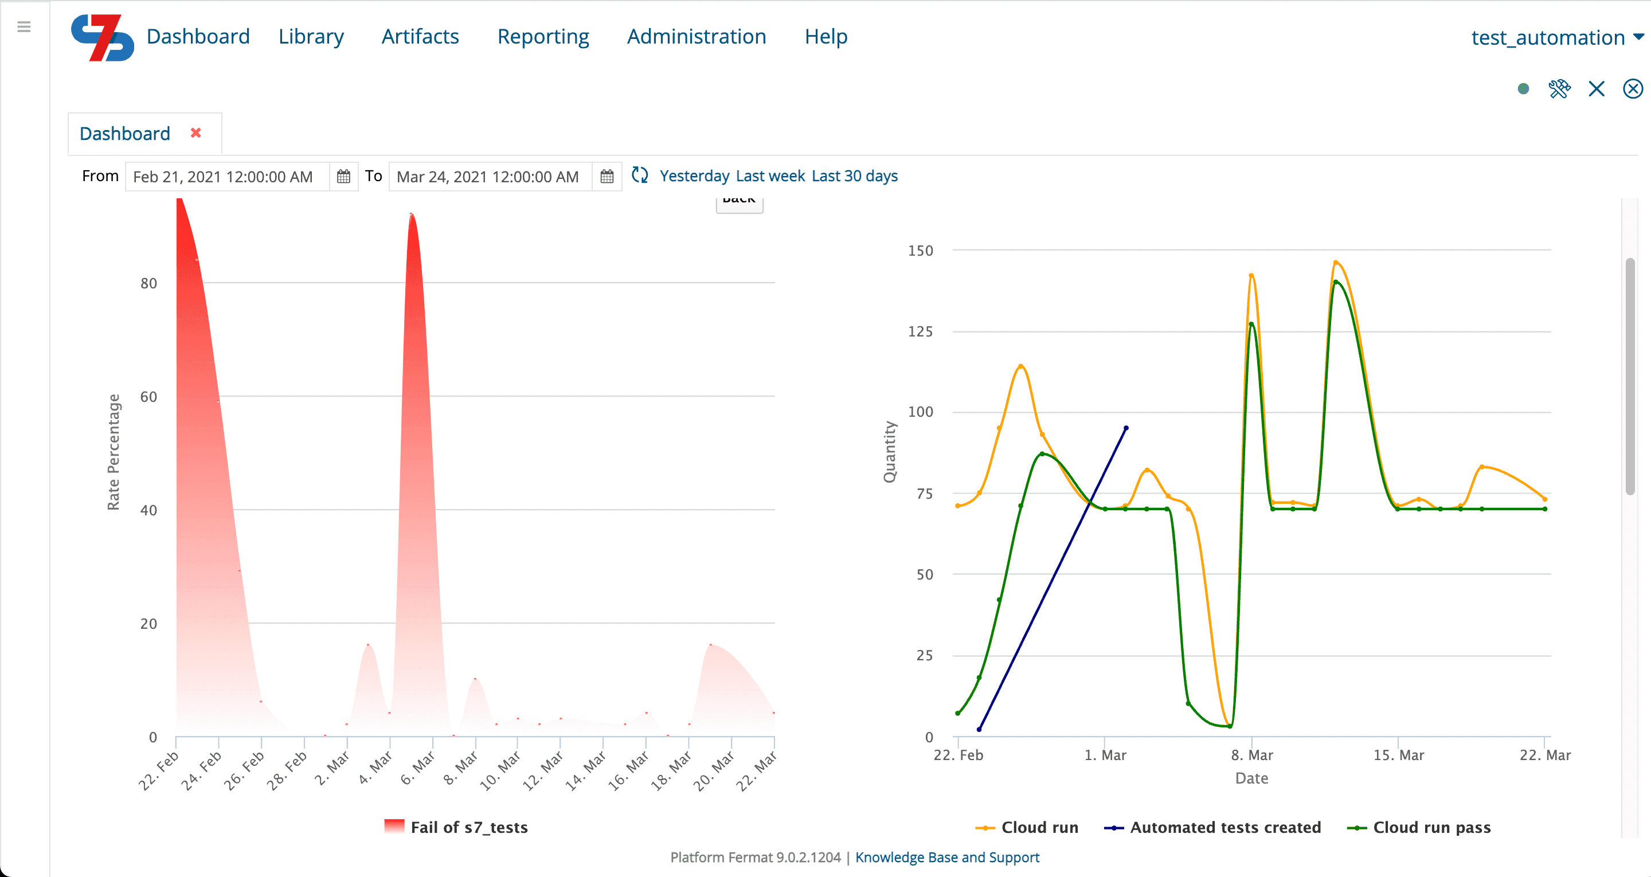Refresh the dashboard date range
Viewport: 1651px width, 877px height.
640,175
